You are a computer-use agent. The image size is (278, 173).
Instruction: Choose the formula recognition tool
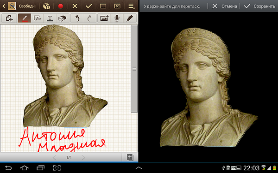coord(37,18)
